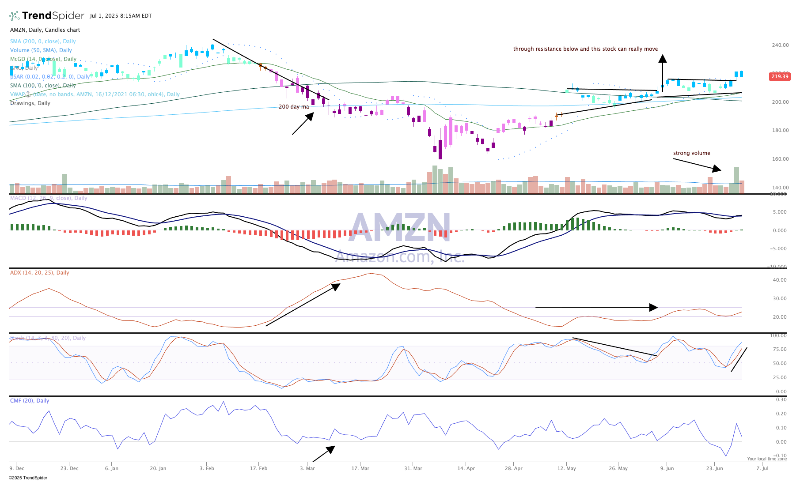Click the red 219.39 current price tag
This screenshot has width=800, height=482.
[779, 76]
